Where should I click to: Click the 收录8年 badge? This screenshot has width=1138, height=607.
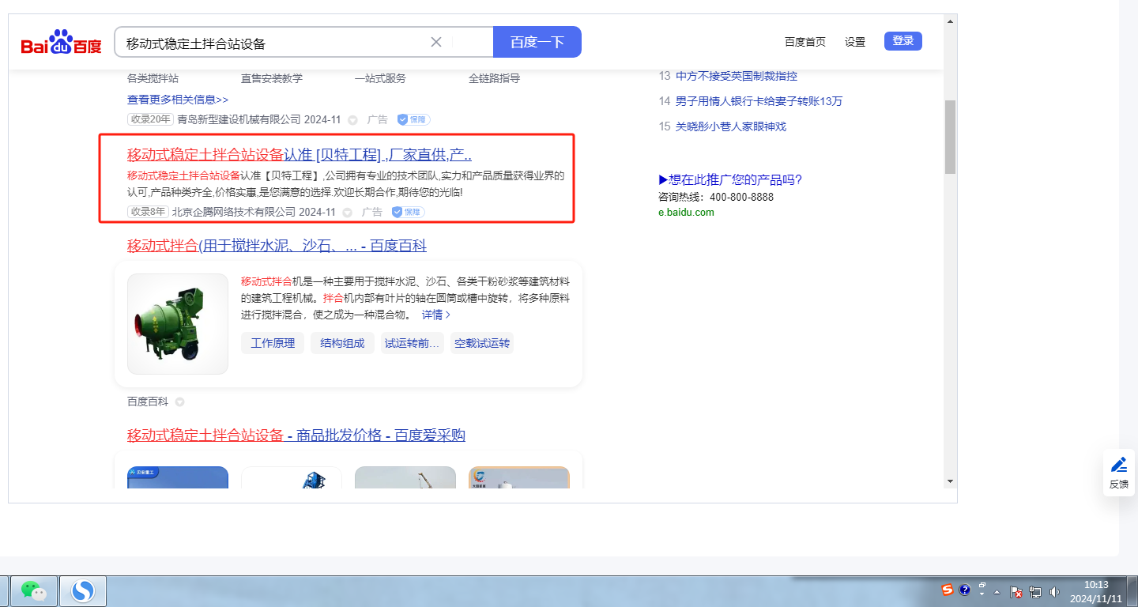[x=148, y=212]
